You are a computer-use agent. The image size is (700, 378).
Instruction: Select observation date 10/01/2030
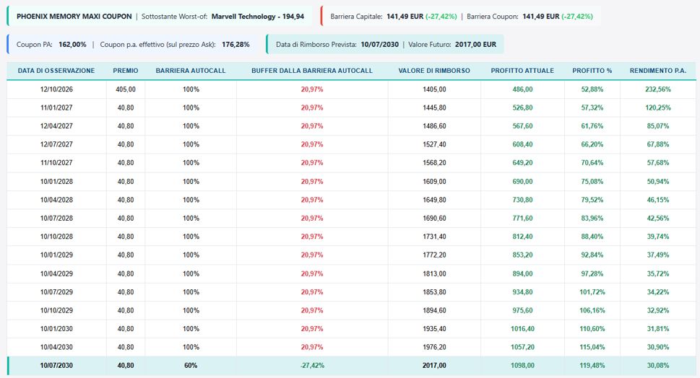[x=56, y=328]
